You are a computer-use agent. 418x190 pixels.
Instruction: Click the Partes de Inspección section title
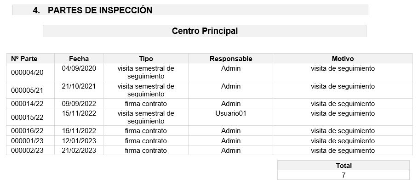click(x=100, y=11)
